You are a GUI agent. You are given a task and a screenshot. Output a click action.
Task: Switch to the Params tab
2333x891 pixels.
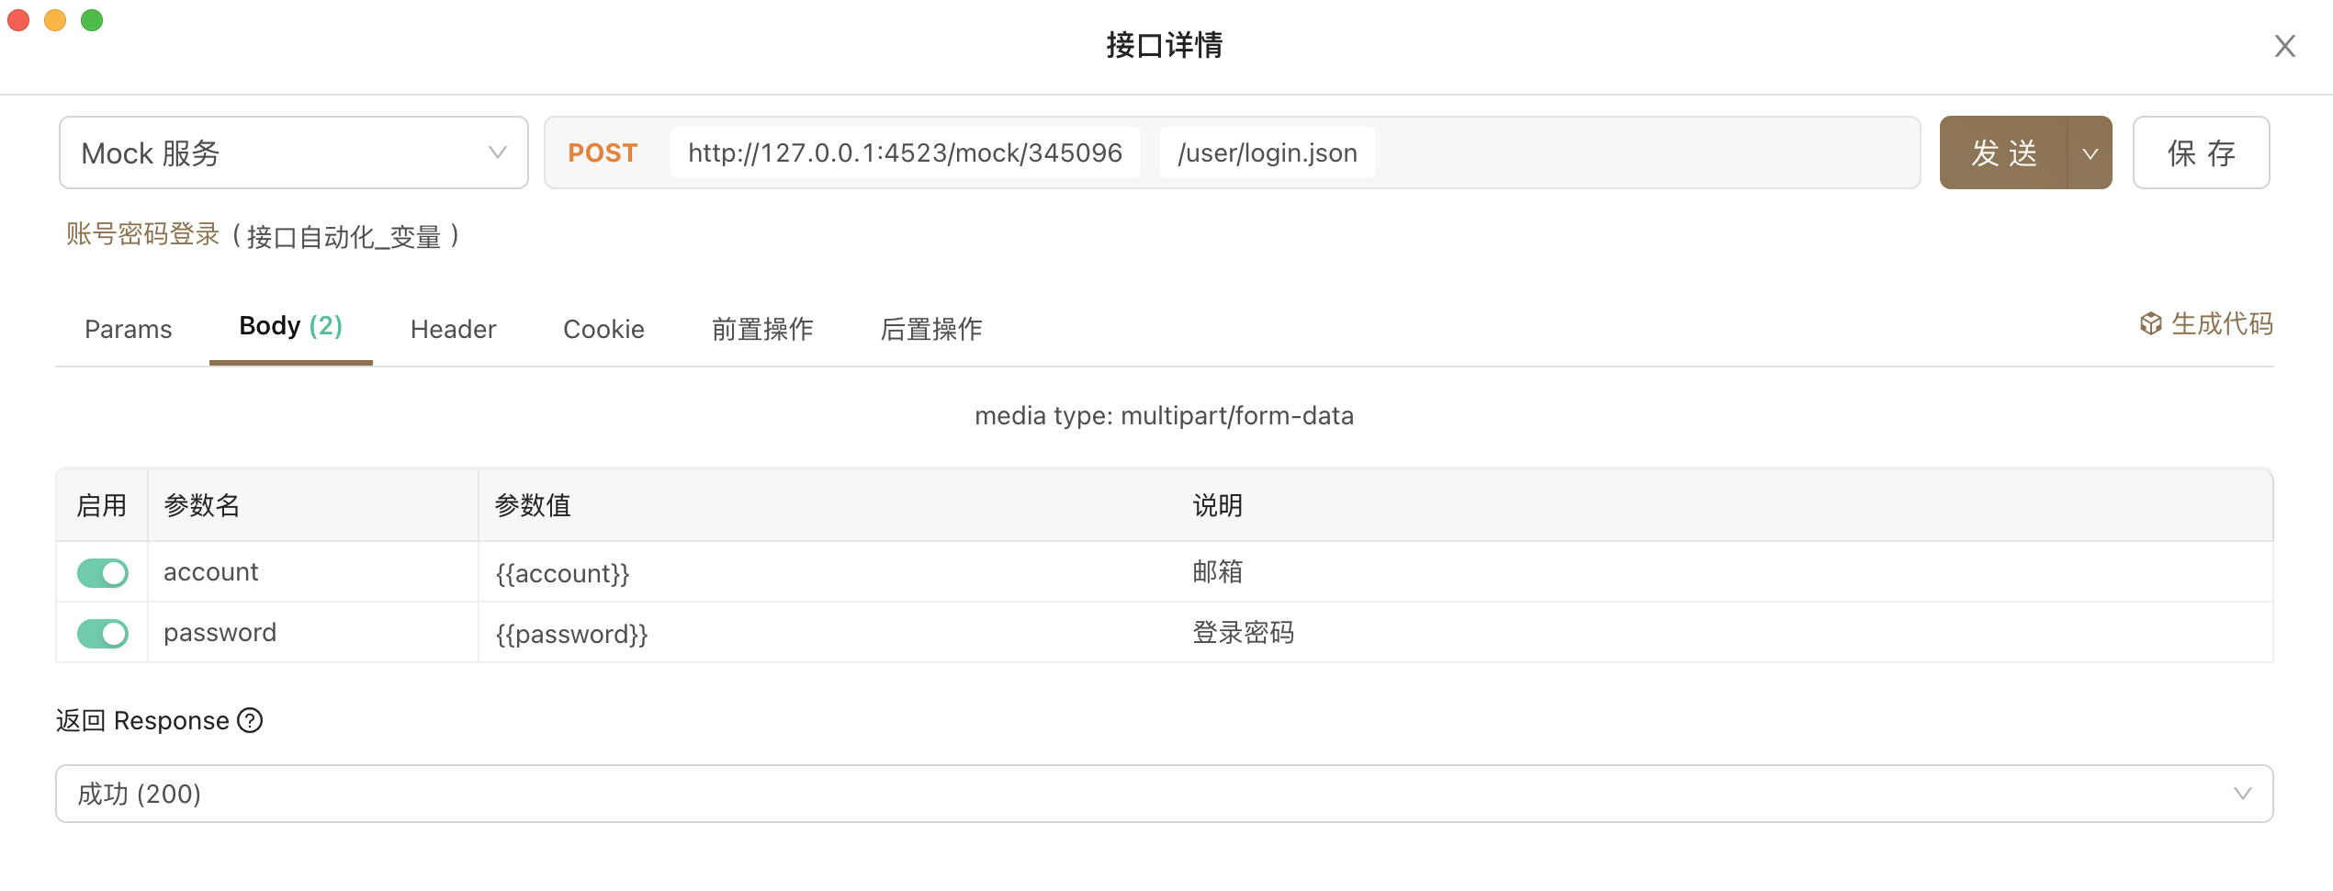click(129, 329)
